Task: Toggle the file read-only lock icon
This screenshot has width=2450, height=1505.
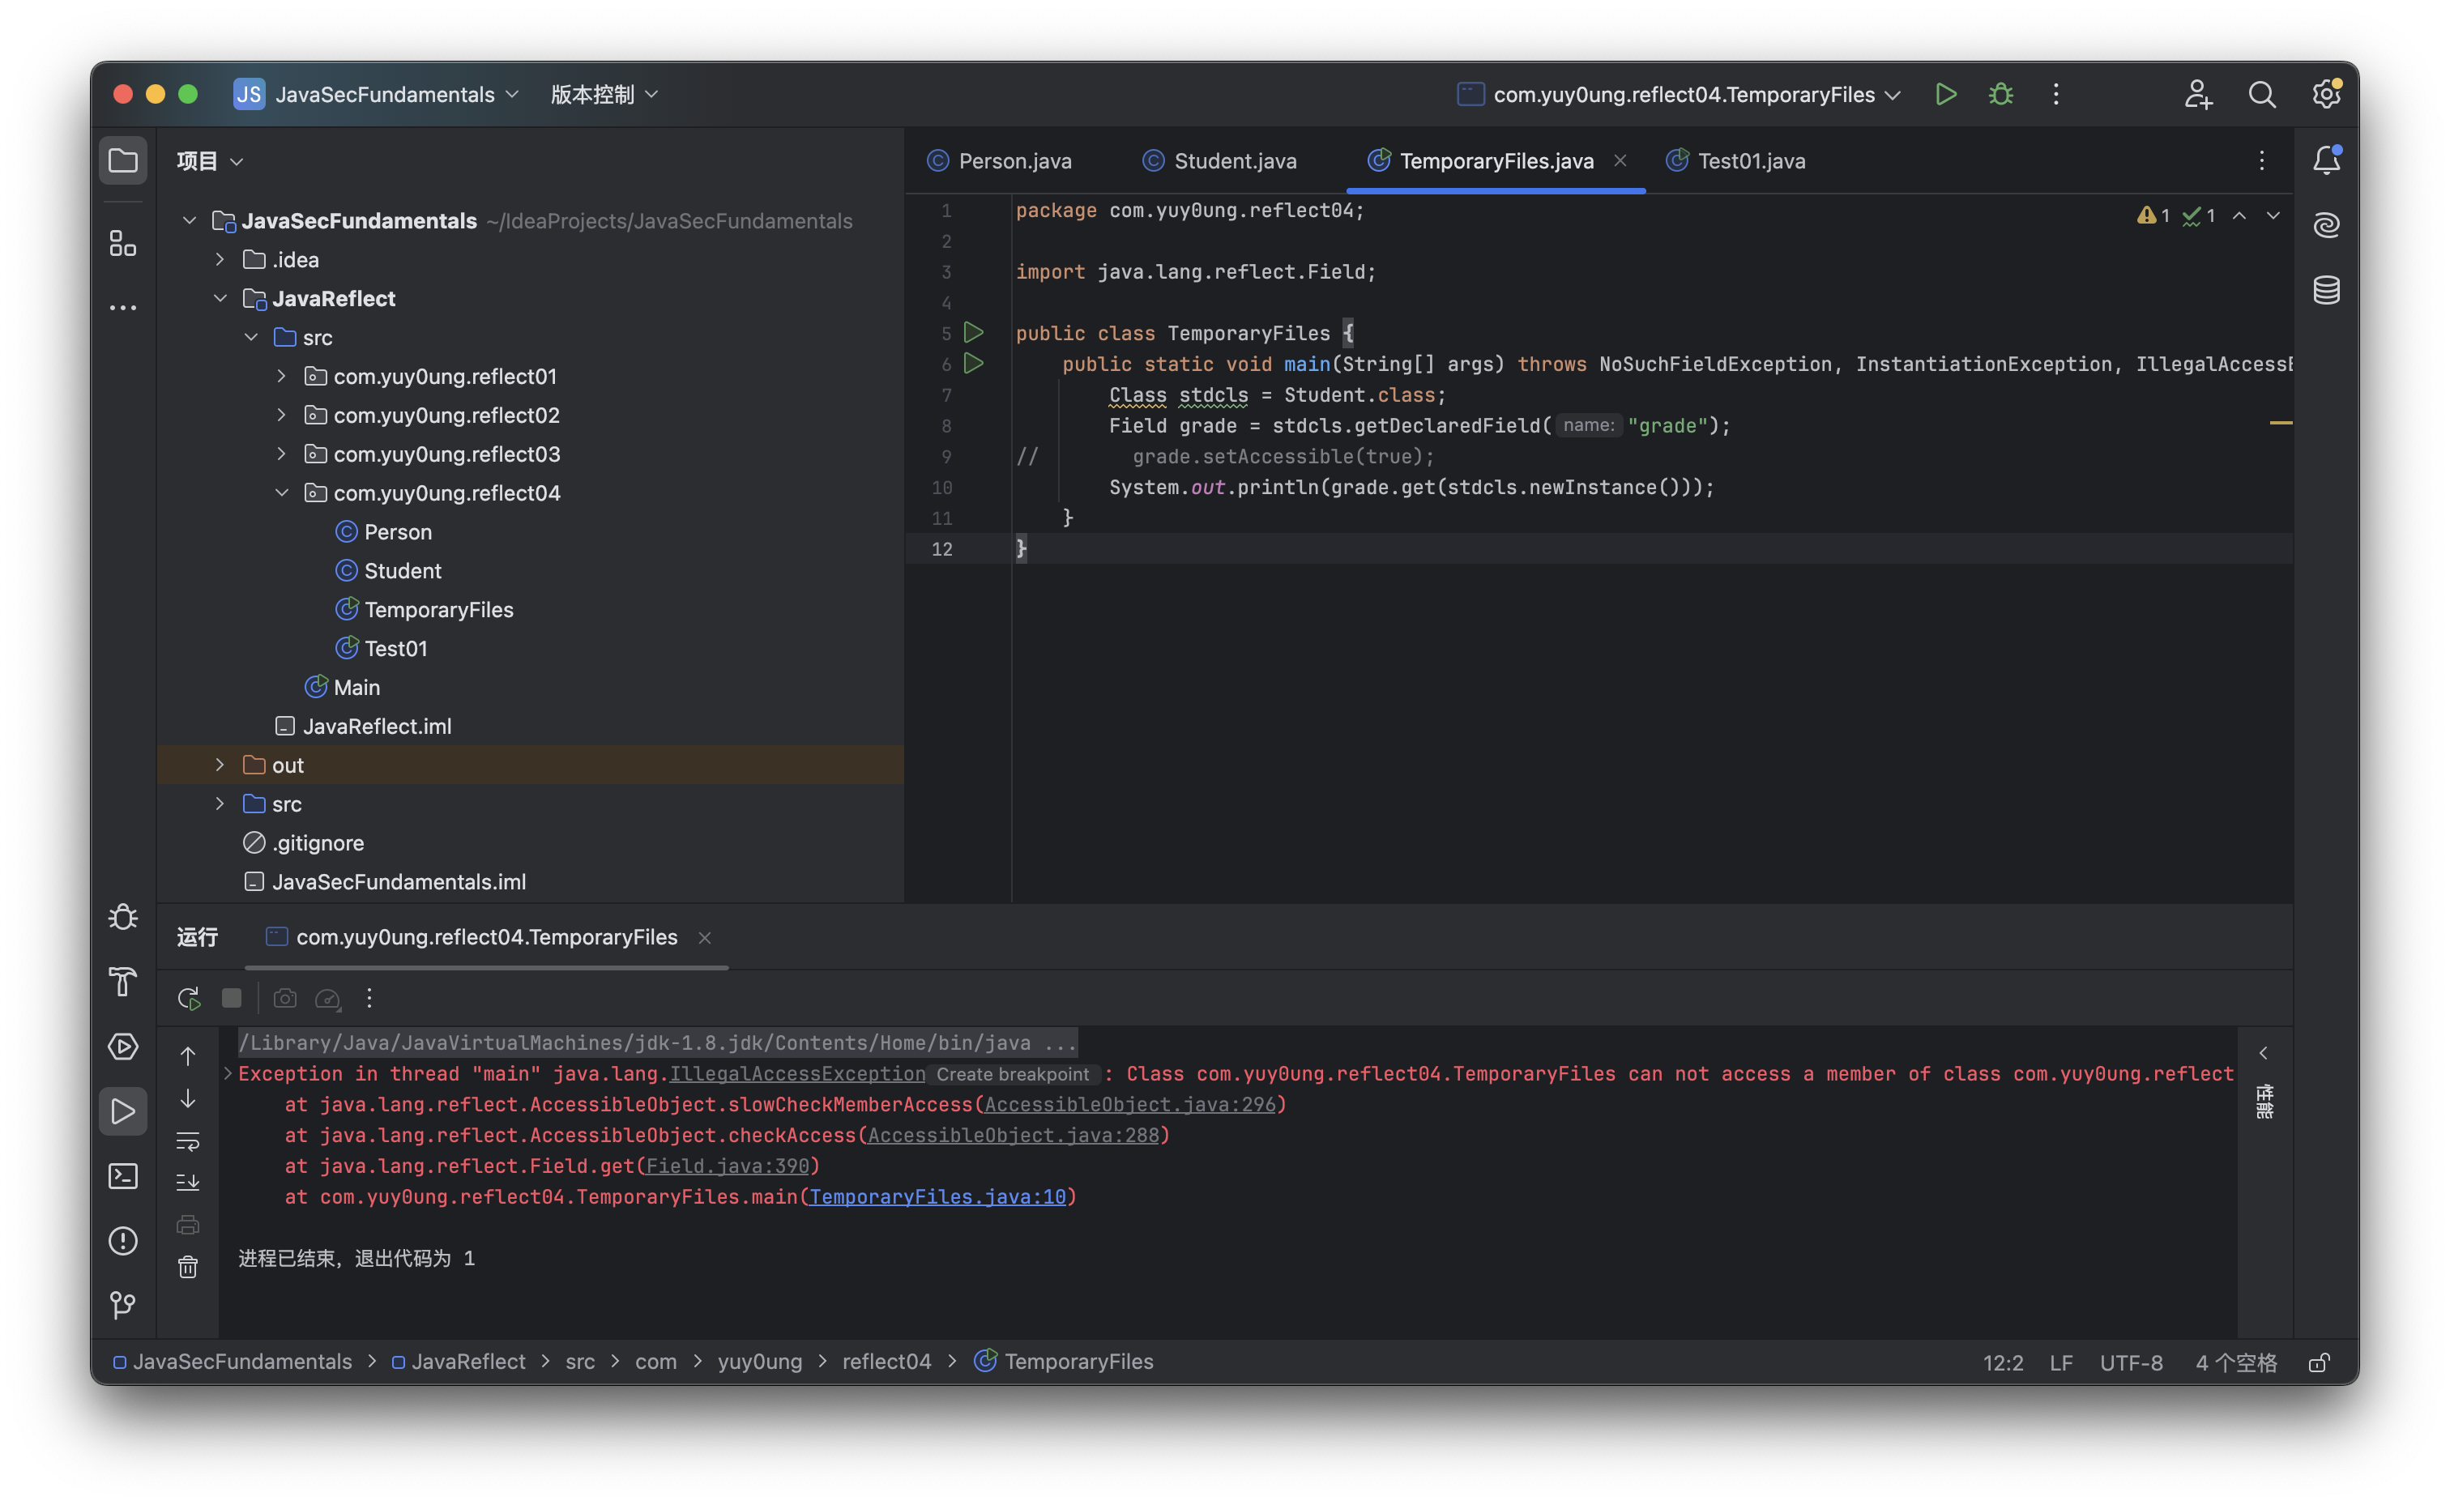Action: 2319,1362
